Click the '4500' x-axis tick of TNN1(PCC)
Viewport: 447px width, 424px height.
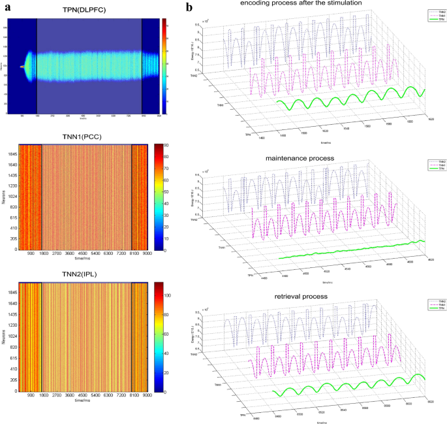[83, 253]
